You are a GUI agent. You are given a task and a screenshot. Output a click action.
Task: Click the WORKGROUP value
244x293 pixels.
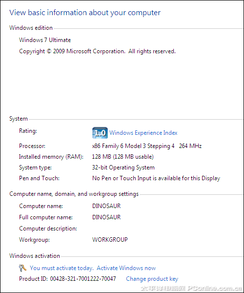(x=110, y=240)
